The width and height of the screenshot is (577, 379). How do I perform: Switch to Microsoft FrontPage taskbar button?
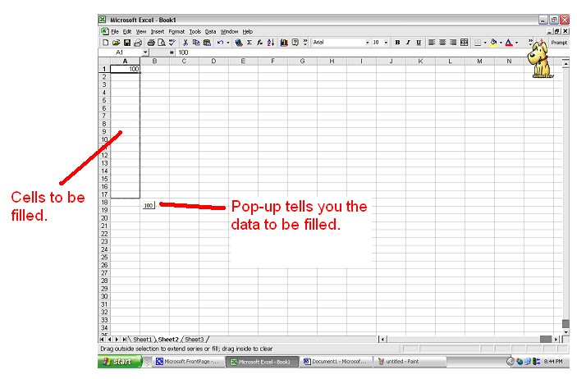pos(188,362)
